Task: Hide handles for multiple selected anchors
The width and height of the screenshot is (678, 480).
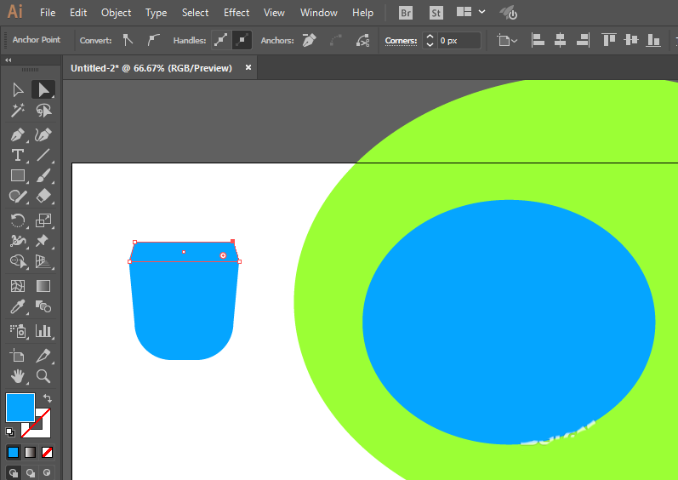Action: (x=242, y=40)
